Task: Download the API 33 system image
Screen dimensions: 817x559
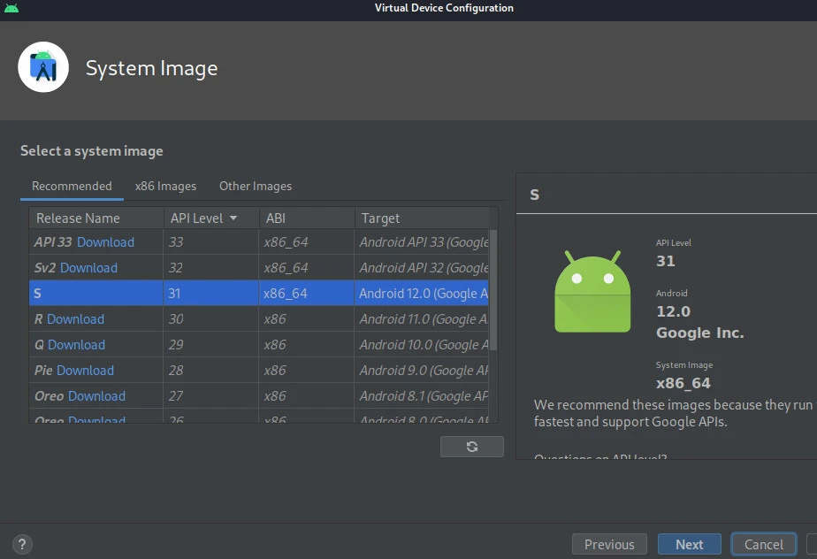Action: pos(109,241)
